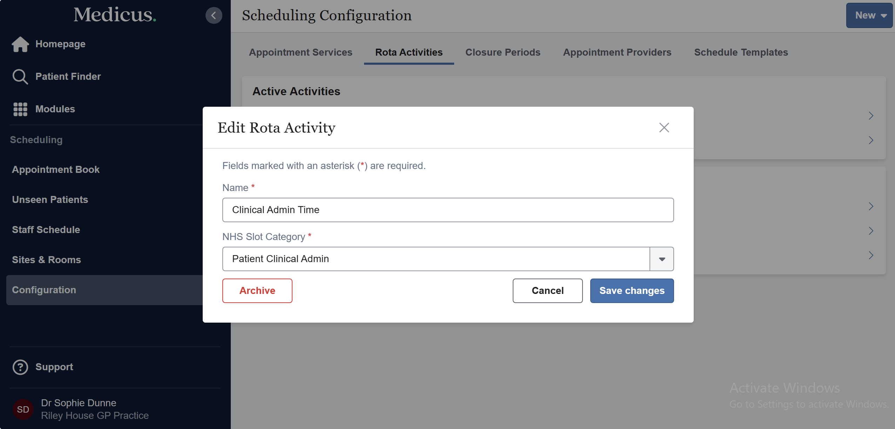Viewport: 895px width, 429px height.
Task: Click the Homepage home icon
Action: pyautogui.click(x=20, y=44)
